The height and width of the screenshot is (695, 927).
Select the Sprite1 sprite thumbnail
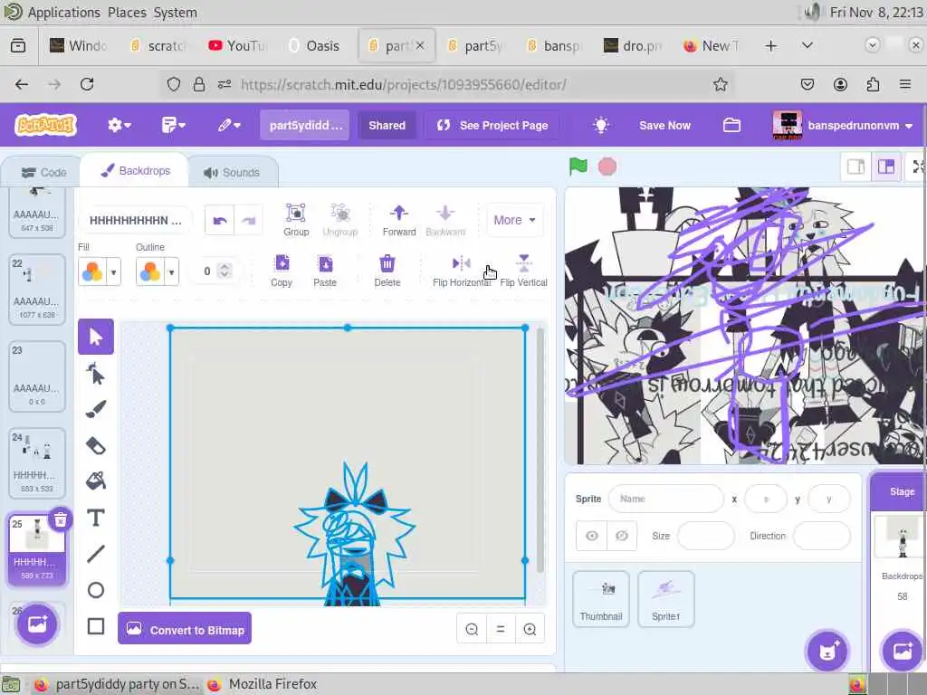(x=665, y=599)
